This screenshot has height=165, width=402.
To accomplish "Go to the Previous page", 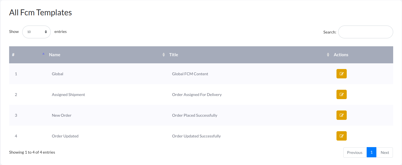I will pyautogui.click(x=354, y=153).
